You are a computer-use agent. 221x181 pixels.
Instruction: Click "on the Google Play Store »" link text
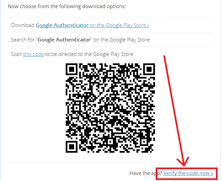pyautogui.click(x=119, y=25)
